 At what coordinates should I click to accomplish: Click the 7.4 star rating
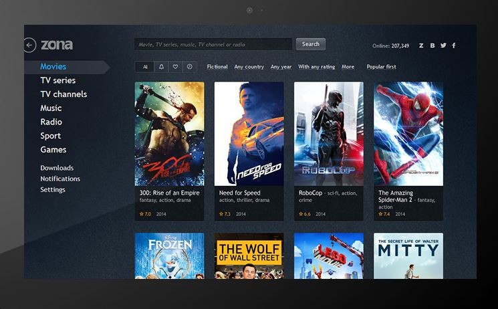coord(384,214)
